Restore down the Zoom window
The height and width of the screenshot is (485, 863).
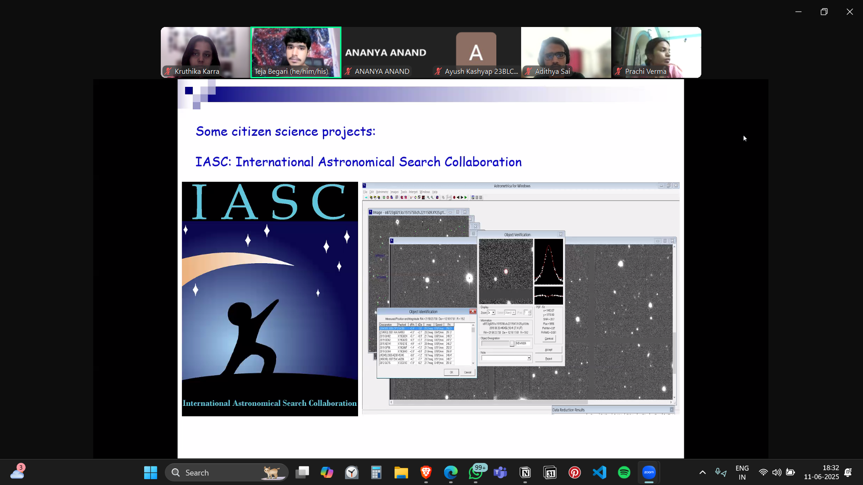(824, 12)
